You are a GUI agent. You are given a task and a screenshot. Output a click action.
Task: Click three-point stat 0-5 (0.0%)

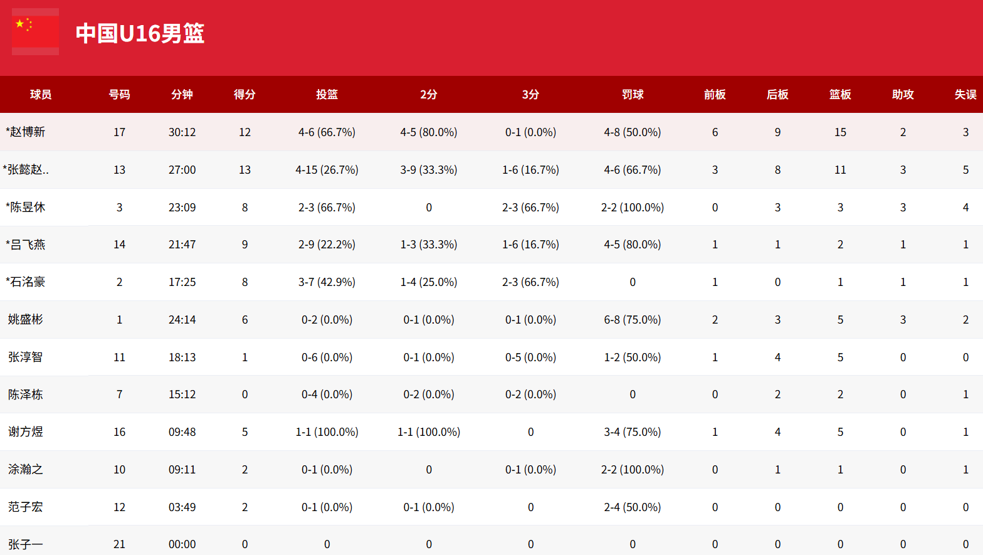click(x=530, y=357)
